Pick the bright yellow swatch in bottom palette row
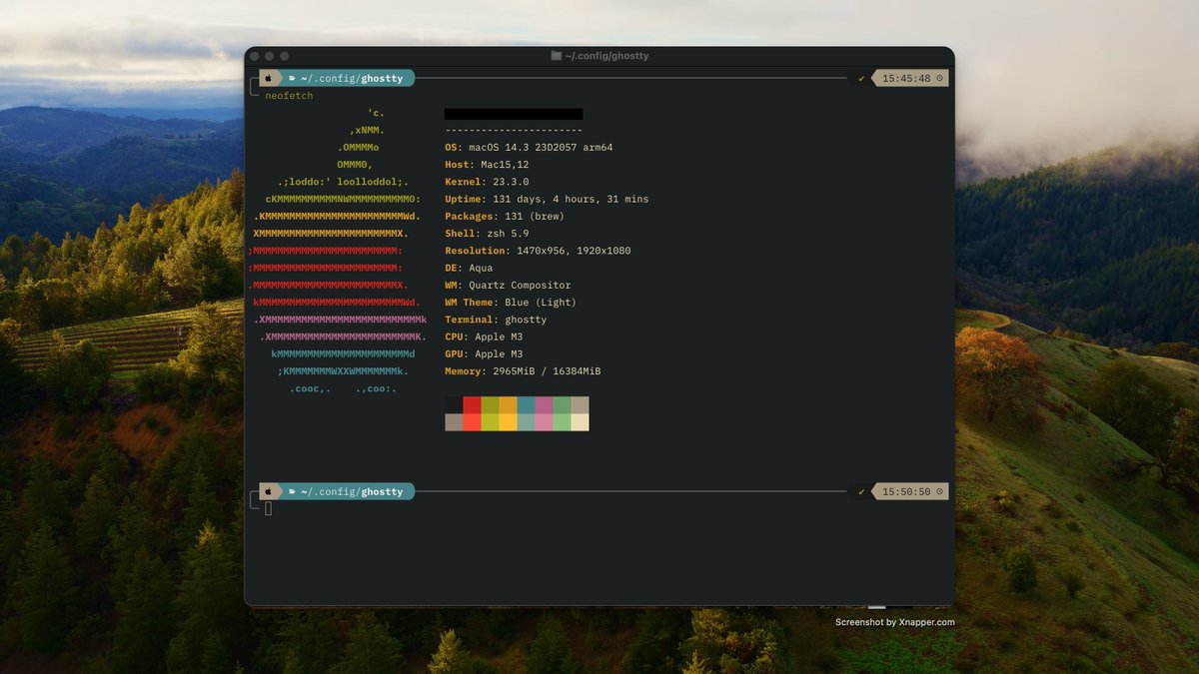The image size is (1199, 674). (508, 422)
